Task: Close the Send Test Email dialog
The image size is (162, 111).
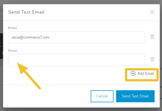Action: pyautogui.click(x=152, y=12)
